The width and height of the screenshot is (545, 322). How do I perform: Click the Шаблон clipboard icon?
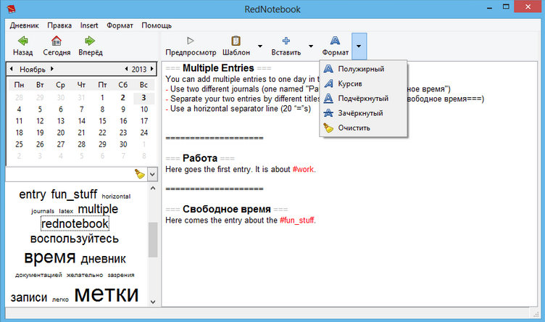point(236,41)
